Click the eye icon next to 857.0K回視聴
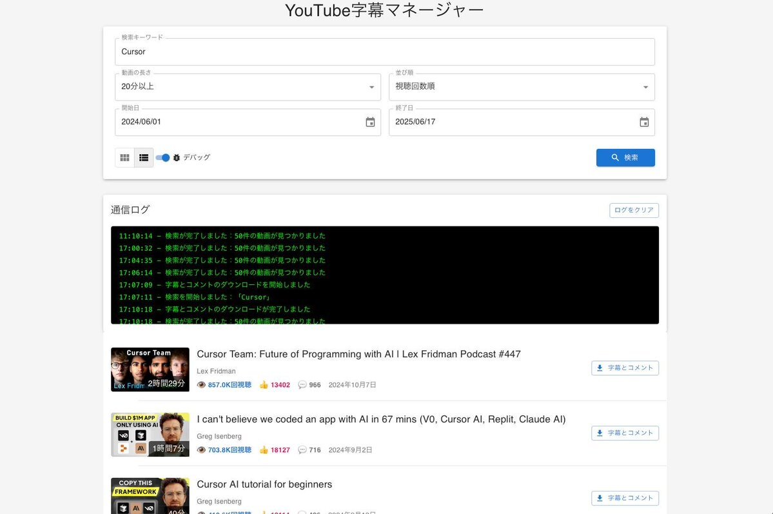Screen dimensions: 773x514 click(201, 385)
